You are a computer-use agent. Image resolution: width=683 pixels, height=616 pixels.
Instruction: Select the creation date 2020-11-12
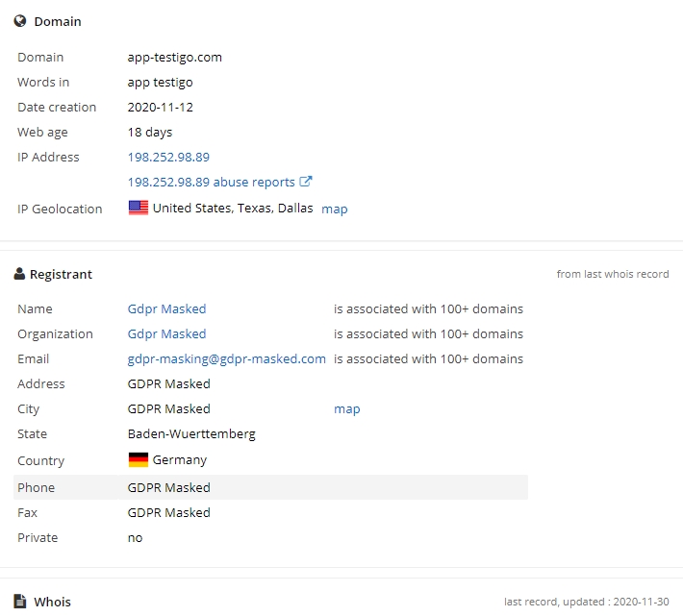[x=161, y=107]
